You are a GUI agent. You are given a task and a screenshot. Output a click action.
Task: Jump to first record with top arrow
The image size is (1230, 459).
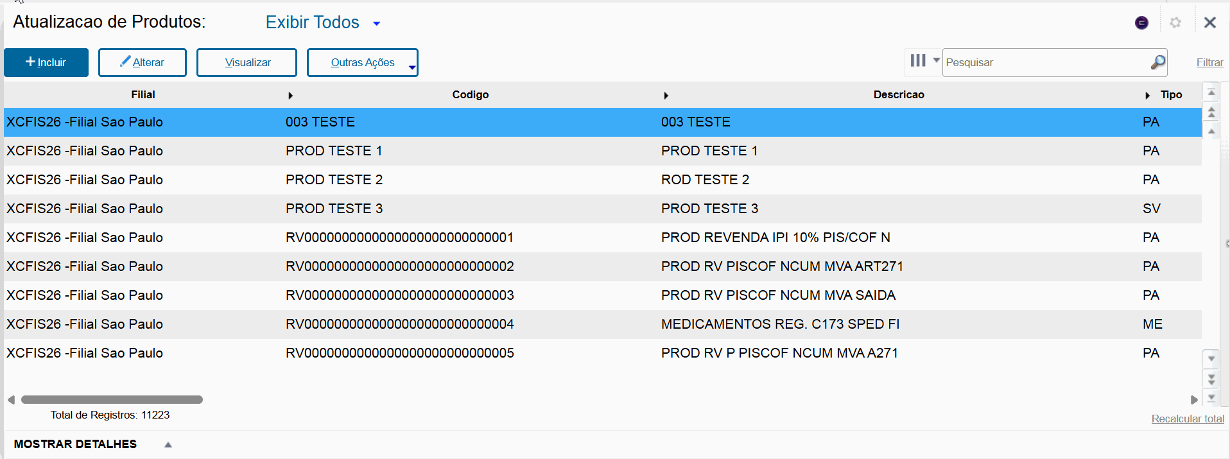pyautogui.click(x=1211, y=92)
